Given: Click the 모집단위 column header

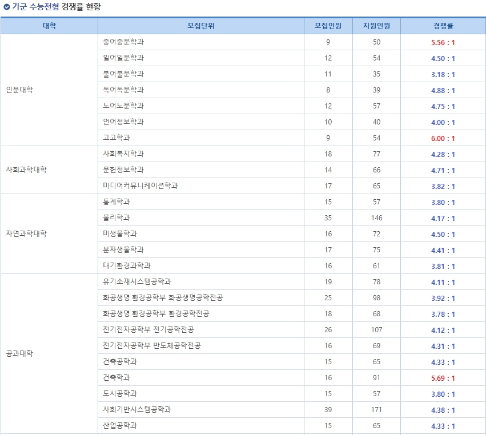Looking at the screenshot, I should (x=201, y=26).
